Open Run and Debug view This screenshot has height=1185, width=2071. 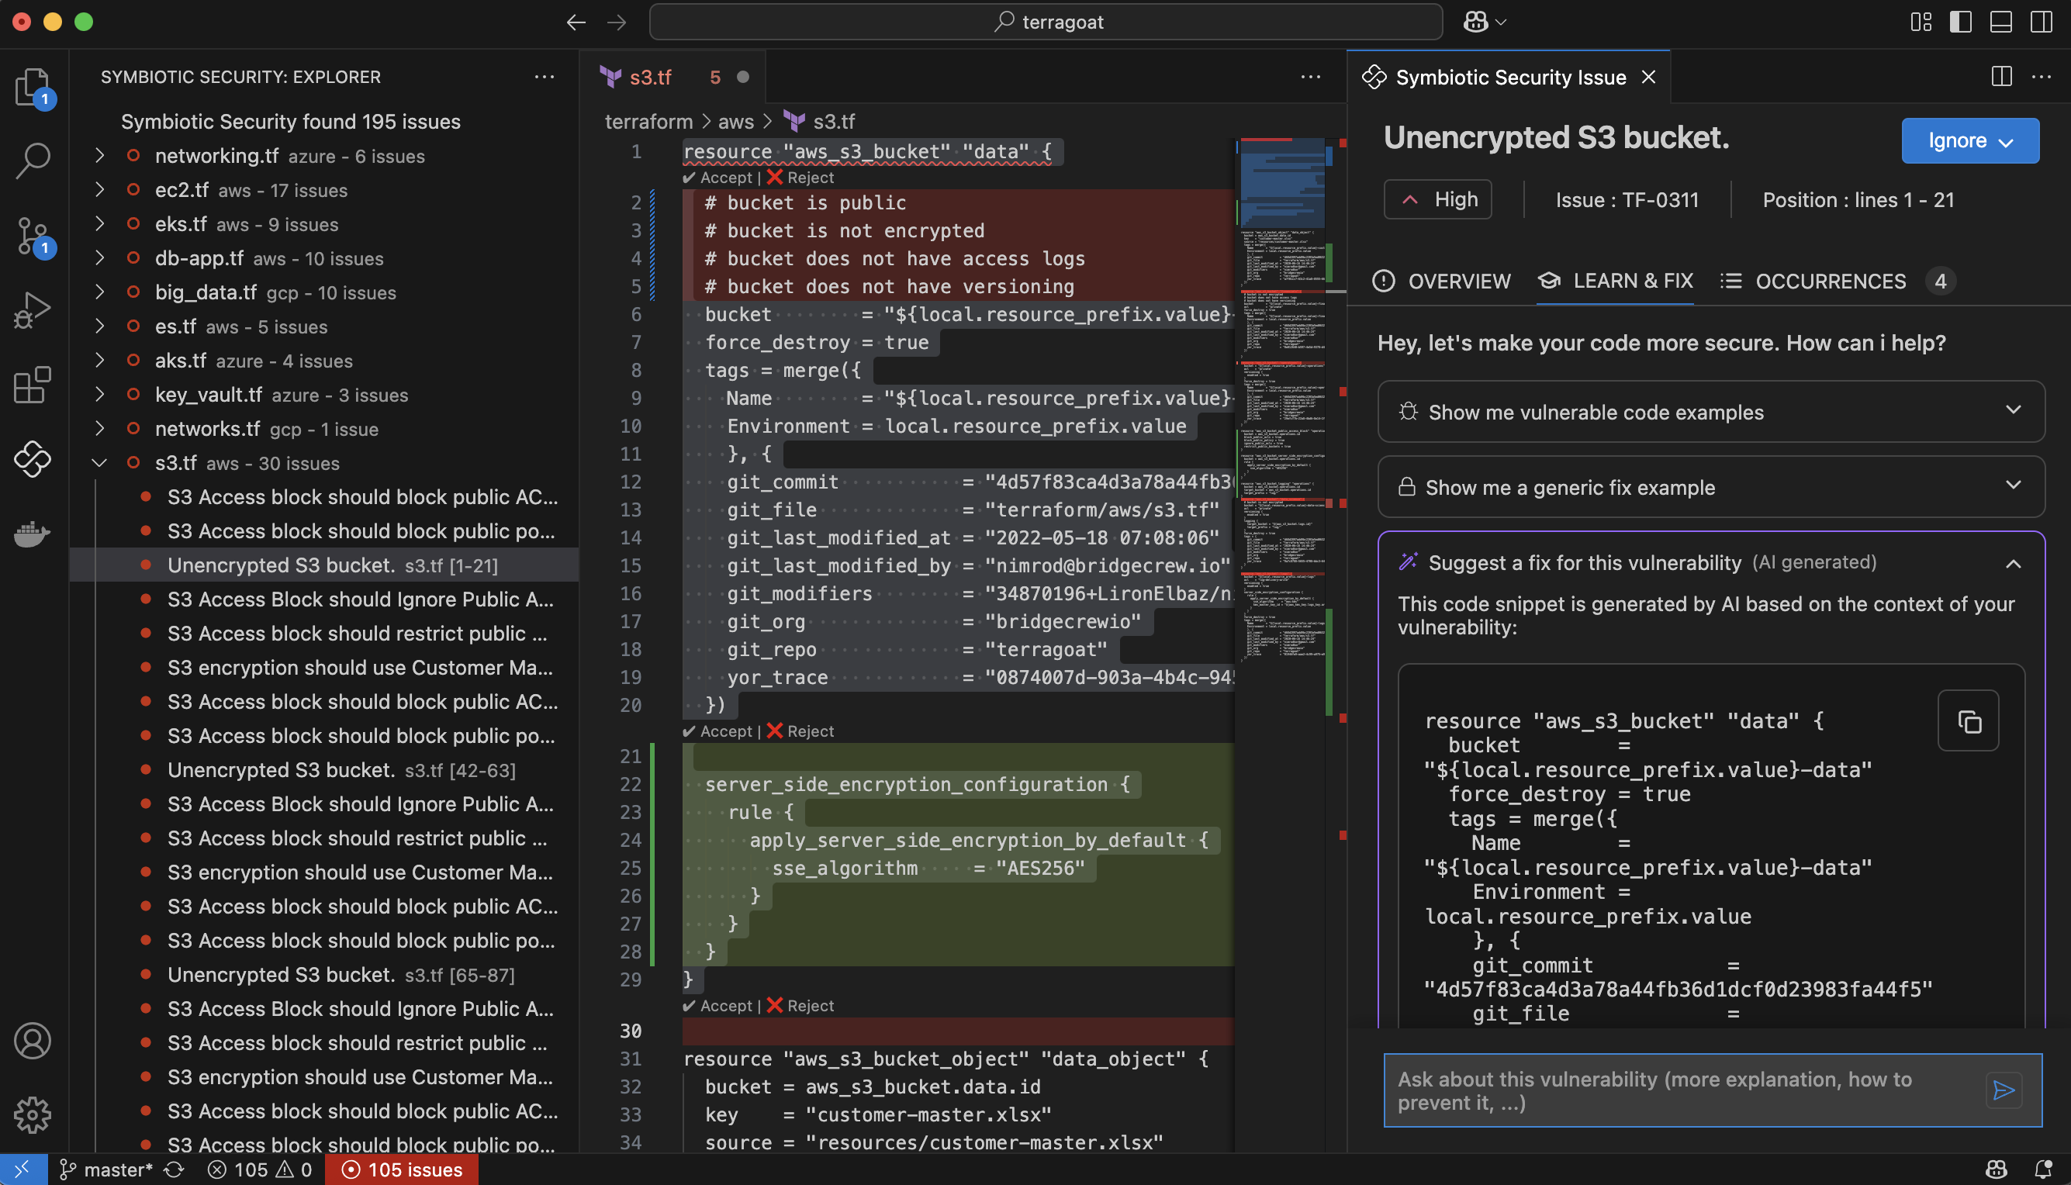(x=33, y=310)
